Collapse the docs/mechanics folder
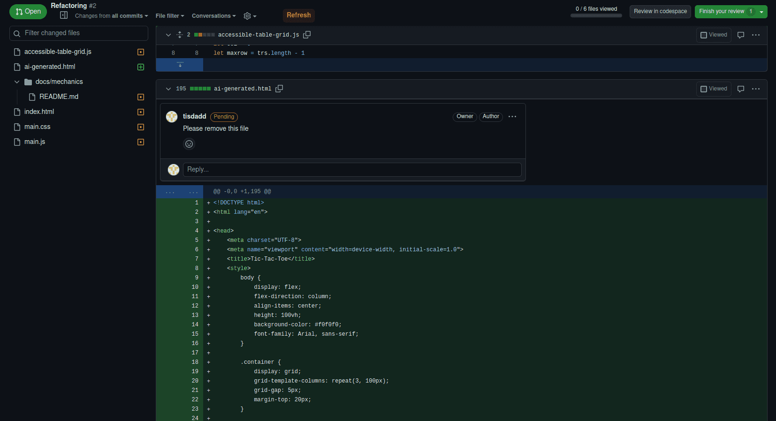 [17, 82]
